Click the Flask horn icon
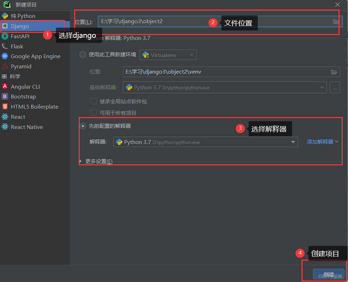 click(x=5, y=46)
